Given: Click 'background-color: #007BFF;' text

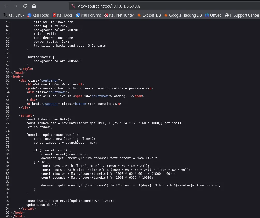Looking at the screenshot, I should click(58, 30).
